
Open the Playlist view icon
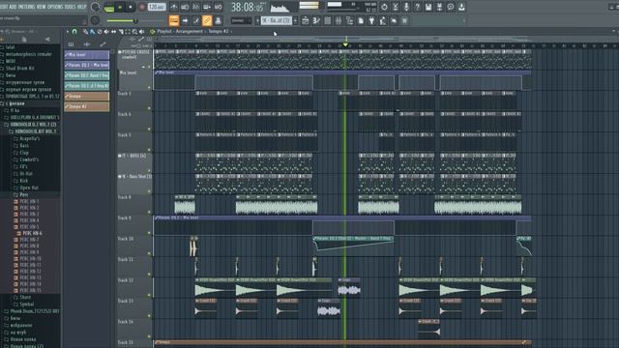click(306, 20)
